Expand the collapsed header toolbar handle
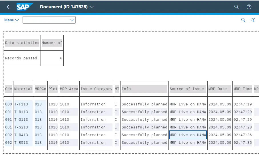 pyautogui.click(x=140, y=14)
